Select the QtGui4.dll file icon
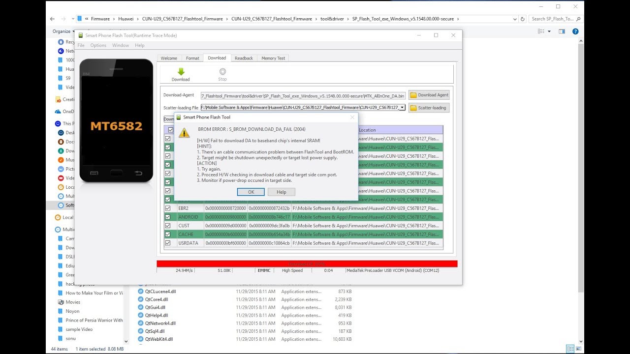 (141, 307)
